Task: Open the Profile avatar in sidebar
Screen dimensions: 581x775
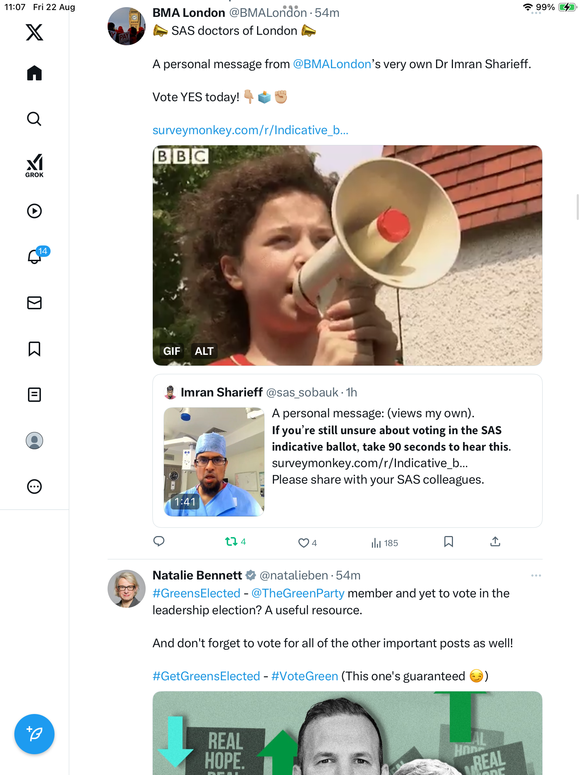Action: coord(34,441)
